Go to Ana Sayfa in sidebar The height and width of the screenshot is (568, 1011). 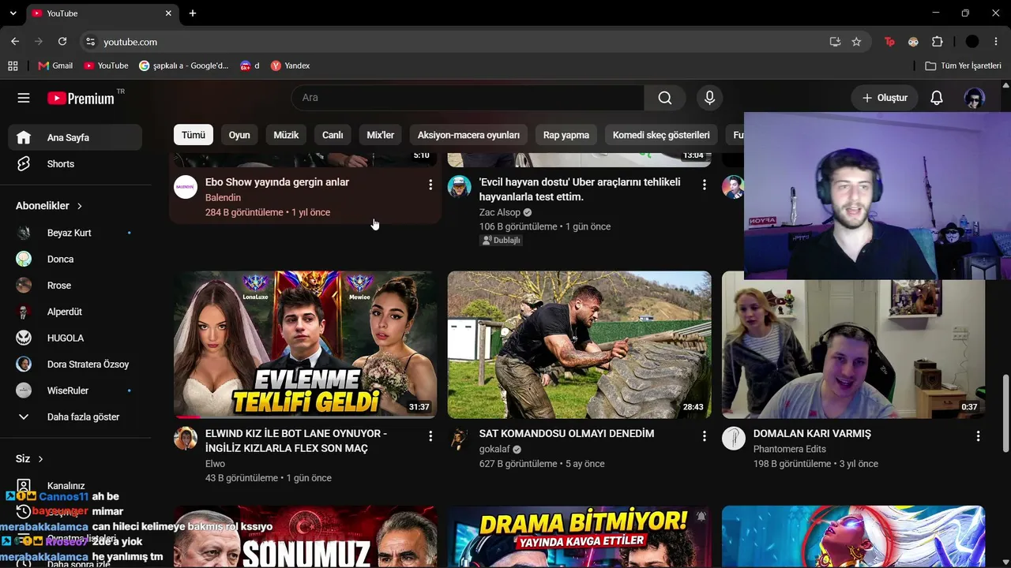tap(75, 137)
